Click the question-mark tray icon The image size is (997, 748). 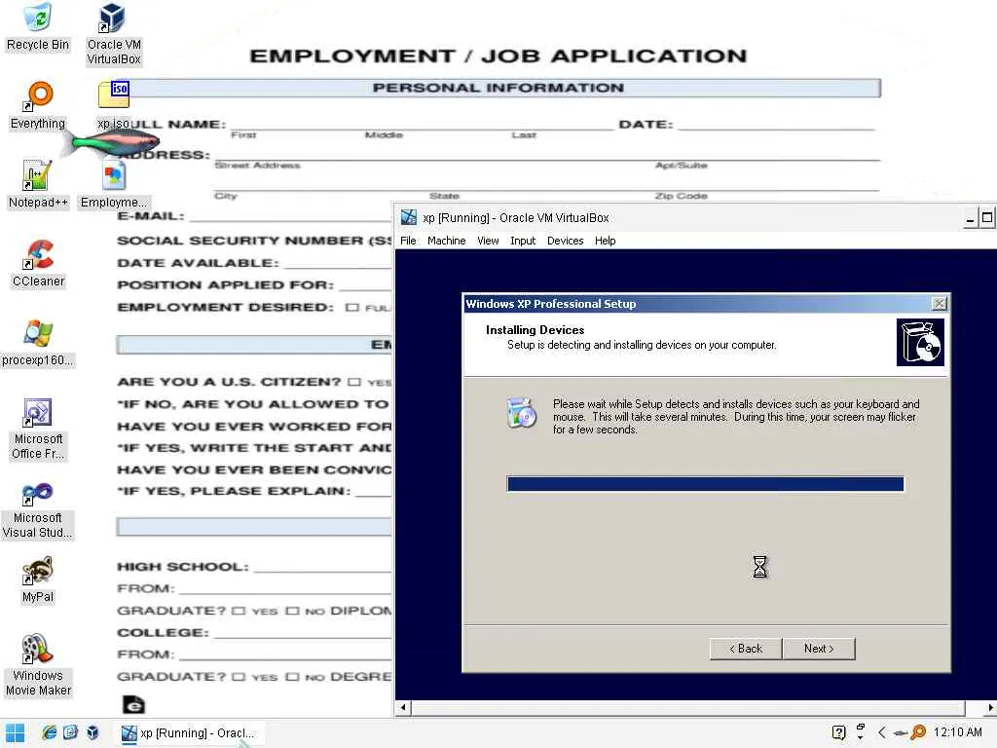click(838, 732)
